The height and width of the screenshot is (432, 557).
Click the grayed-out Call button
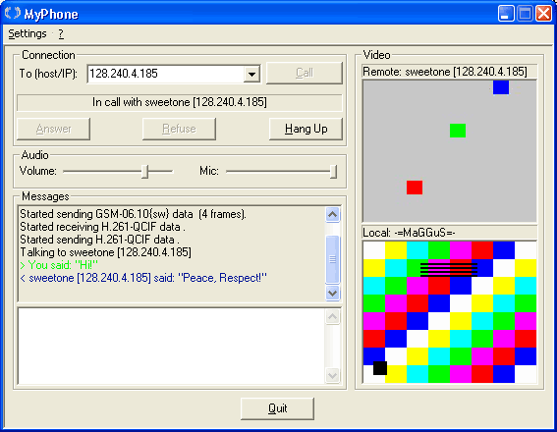pos(305,73)
